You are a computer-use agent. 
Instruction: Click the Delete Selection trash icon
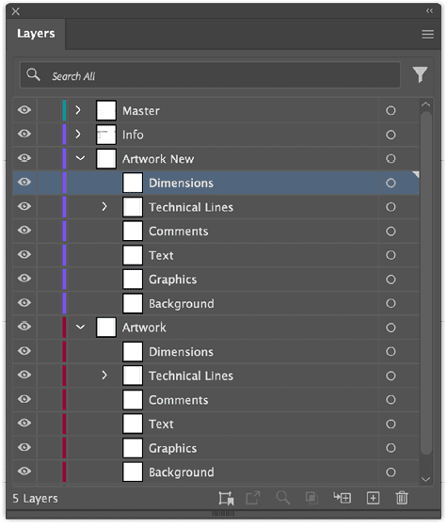402,498
